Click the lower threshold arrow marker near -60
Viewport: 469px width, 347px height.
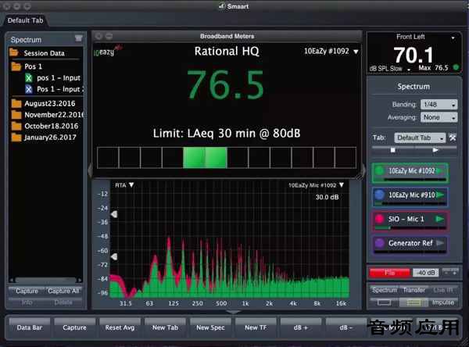coord(114,256)
